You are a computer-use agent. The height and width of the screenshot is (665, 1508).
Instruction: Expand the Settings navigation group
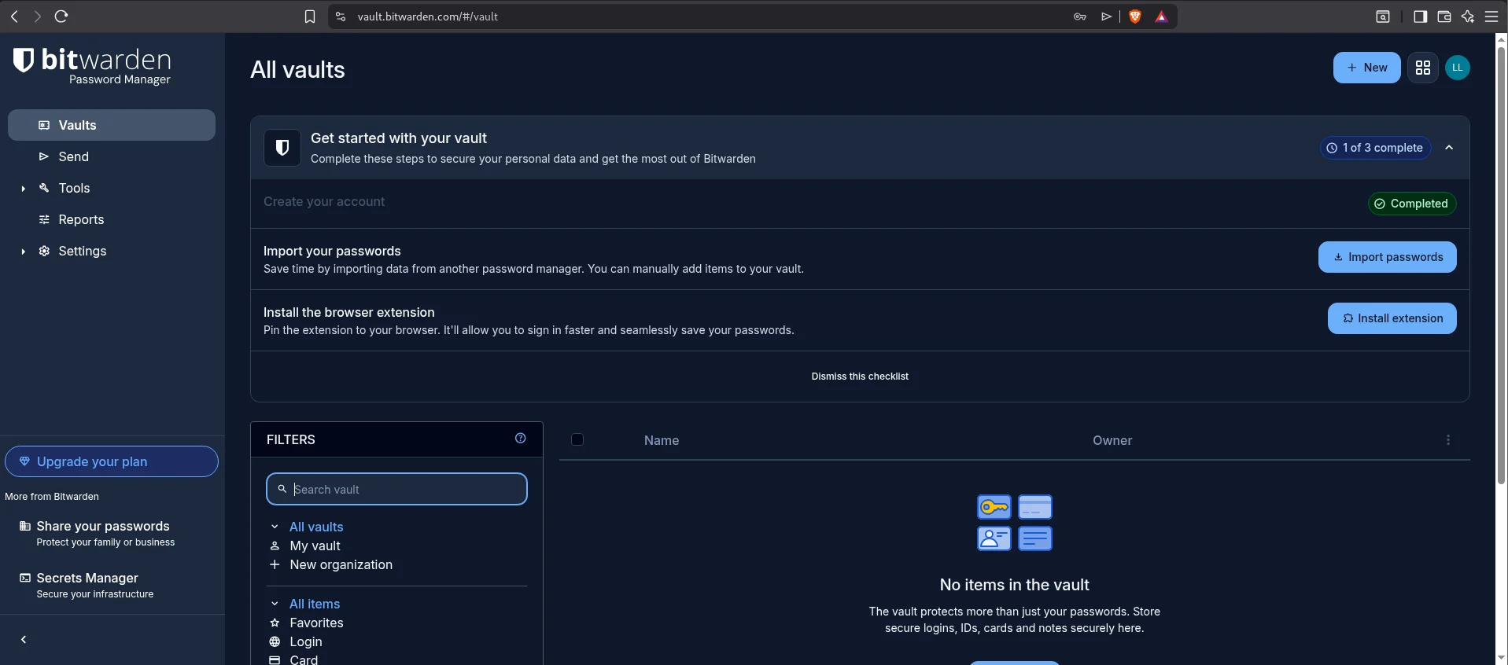click(24, 252)
